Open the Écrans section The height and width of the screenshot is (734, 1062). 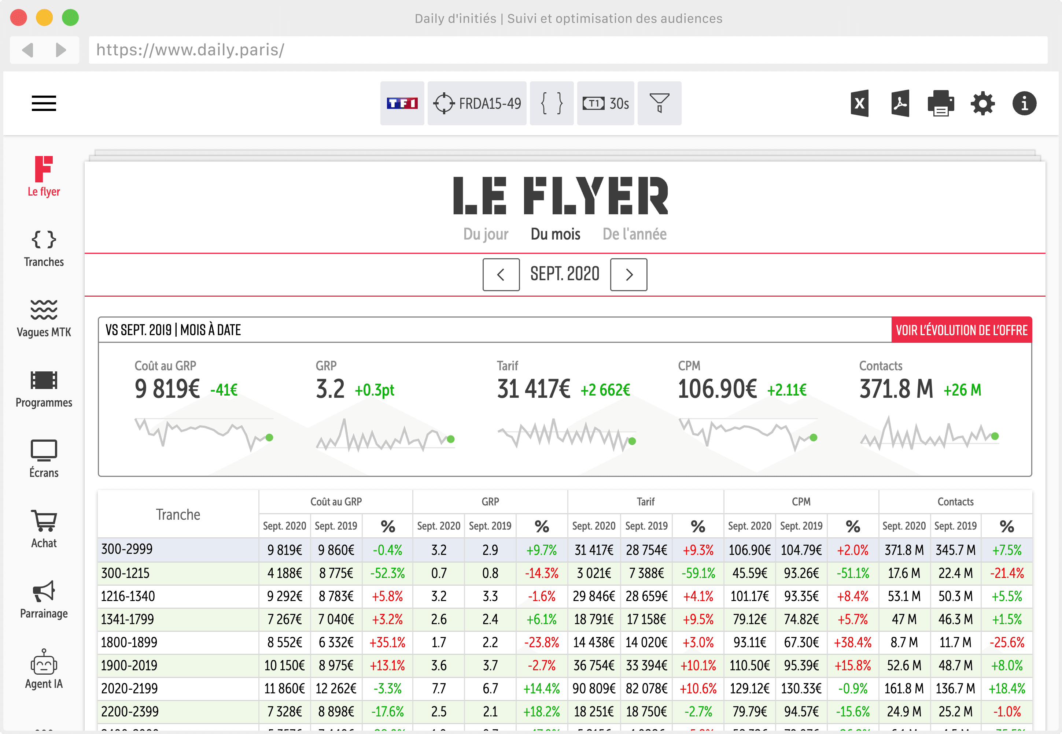click(44, 459)
